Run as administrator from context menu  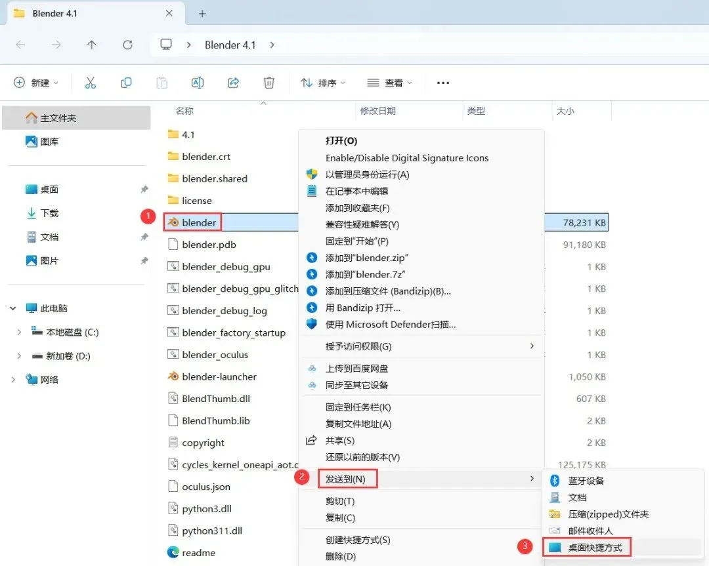click(x=367, y=174)
